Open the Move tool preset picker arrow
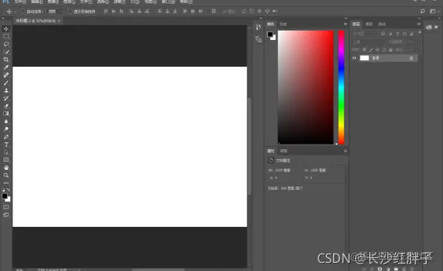Image resolution: width=443 pixels, height=271 pixels. [x=15, y=11]
